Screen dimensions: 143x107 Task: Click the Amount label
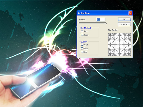pos(82,19)
